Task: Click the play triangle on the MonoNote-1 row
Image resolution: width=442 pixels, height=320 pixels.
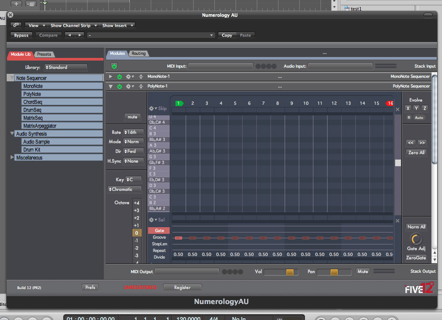Action: point(111,76)
